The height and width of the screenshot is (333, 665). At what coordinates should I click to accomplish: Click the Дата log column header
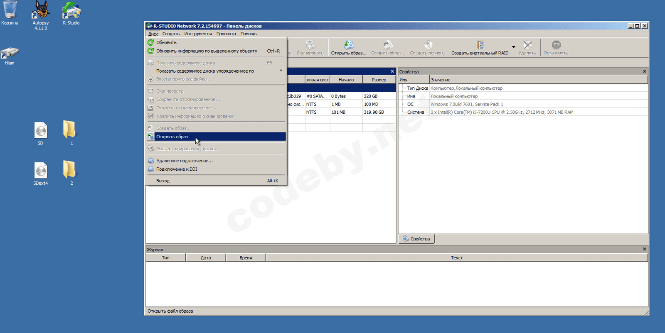pyautogui.click(x=206, y=258)
